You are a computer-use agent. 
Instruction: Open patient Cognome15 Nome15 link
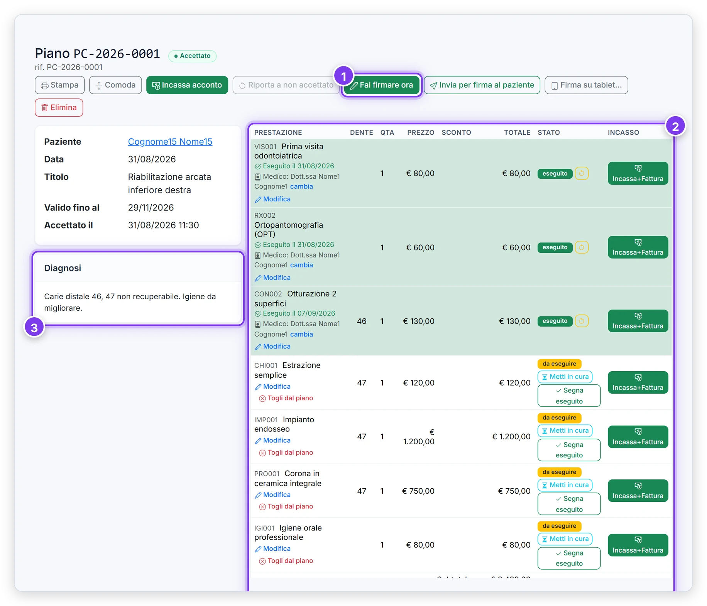coord(170,142)
